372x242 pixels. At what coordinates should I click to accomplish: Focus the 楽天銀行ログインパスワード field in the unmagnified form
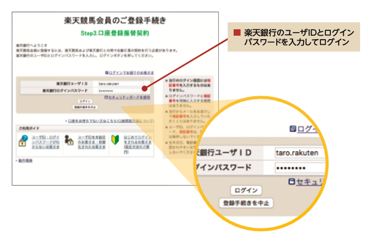click(121, 91)
